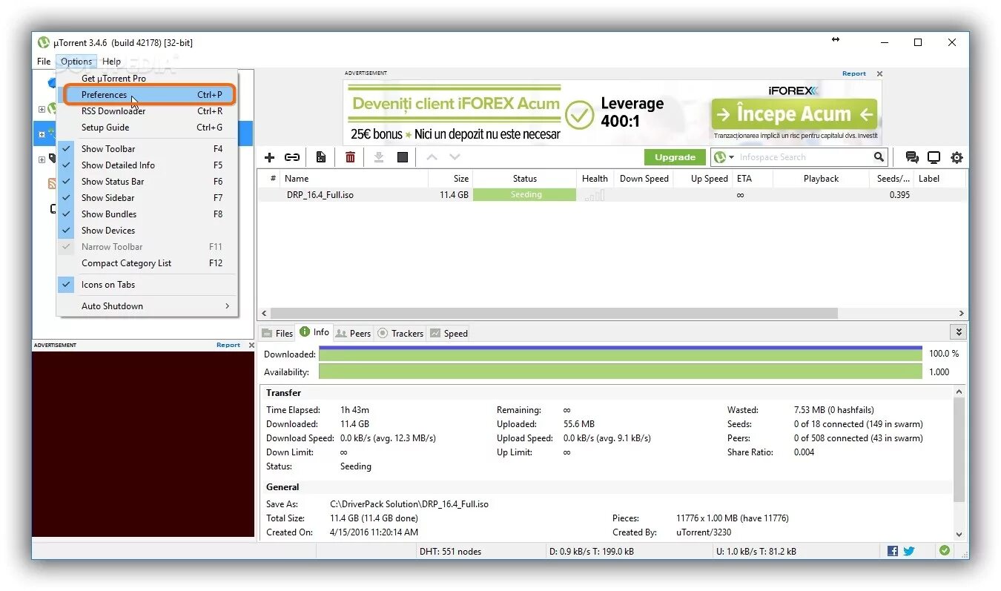Choose Setup Guide menu entry
The width and height of the screenshot is (1001, 591).
coord(147,128)
